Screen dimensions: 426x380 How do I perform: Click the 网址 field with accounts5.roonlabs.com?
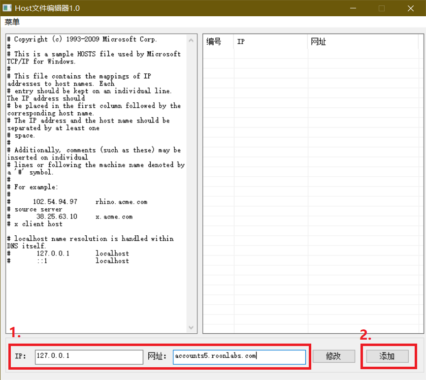click(x=239, y=356)
